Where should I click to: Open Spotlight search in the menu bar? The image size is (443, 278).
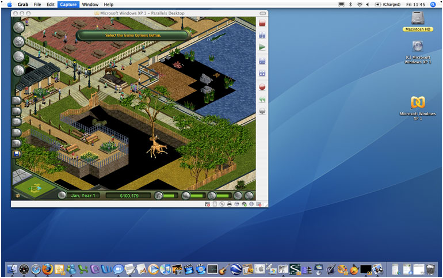tap(433, 4)
